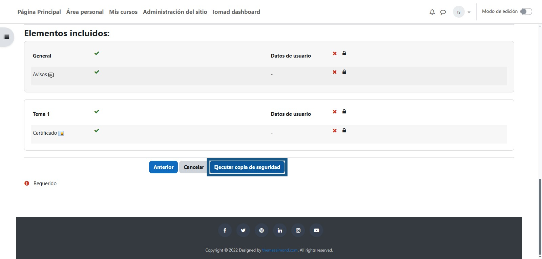The height and width of the screenshot is (259, 542).
Task: Click the LinkedIn icon in footer
Action: click(280, 230)
